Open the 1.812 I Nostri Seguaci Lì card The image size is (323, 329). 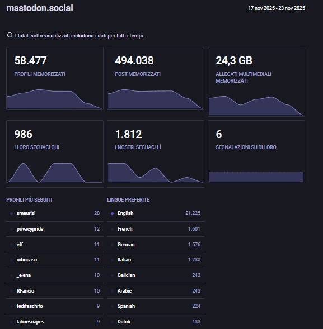point(156,152)
